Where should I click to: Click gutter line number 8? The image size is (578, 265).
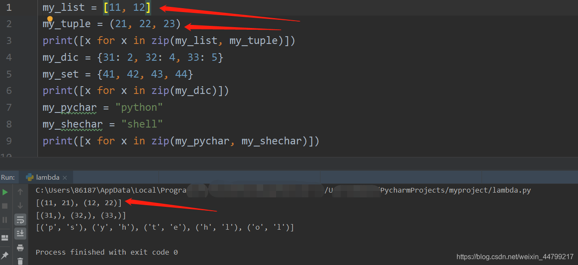[9, 124]
